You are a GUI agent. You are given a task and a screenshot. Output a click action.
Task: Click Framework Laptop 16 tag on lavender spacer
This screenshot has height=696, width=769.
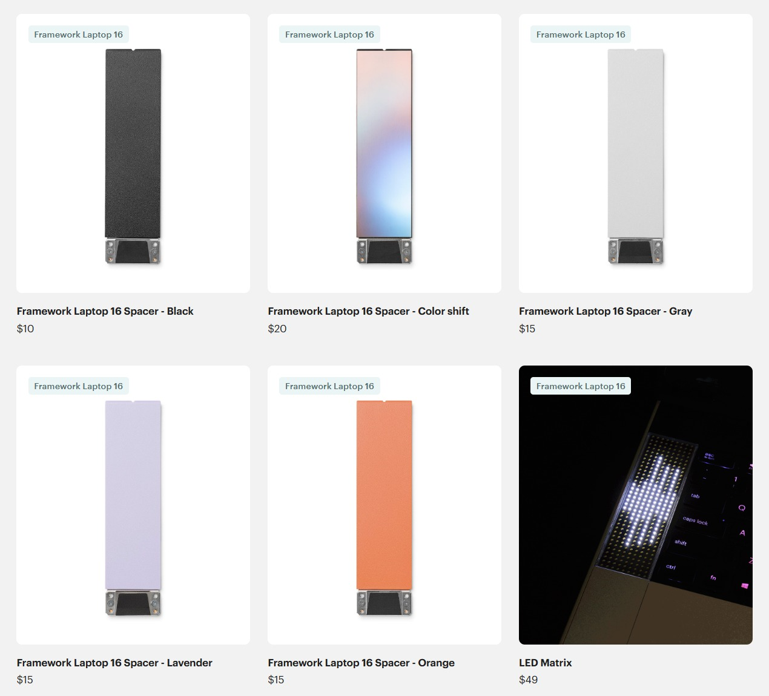(x=79, y=386)
